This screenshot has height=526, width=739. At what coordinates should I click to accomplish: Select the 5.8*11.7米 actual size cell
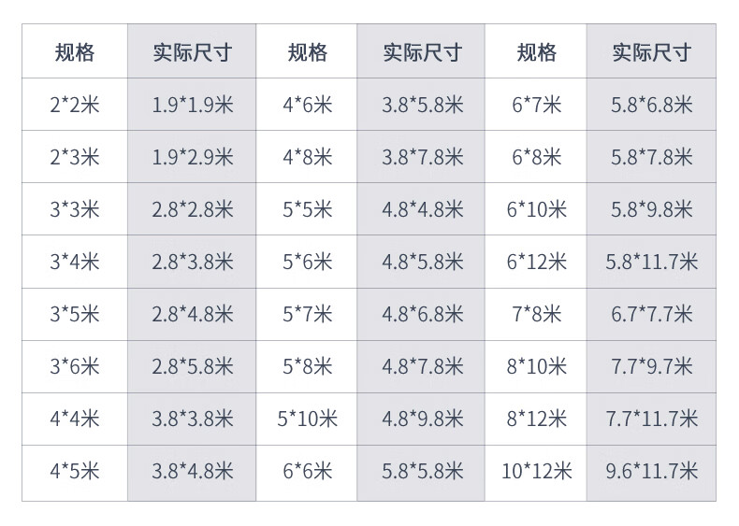pos(652,262)
